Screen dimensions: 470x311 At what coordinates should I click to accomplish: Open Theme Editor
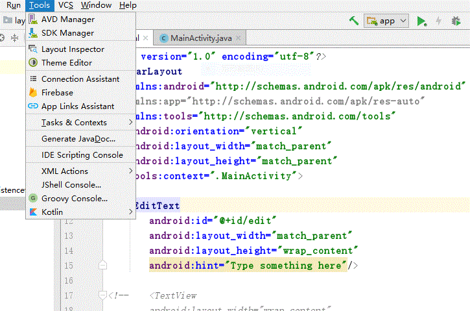80,63
